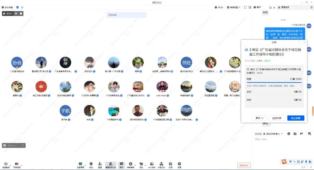Screen dimensions: 314x170
Task: Expand the video options arrow beside 开启视频
Action: point(22,165)
